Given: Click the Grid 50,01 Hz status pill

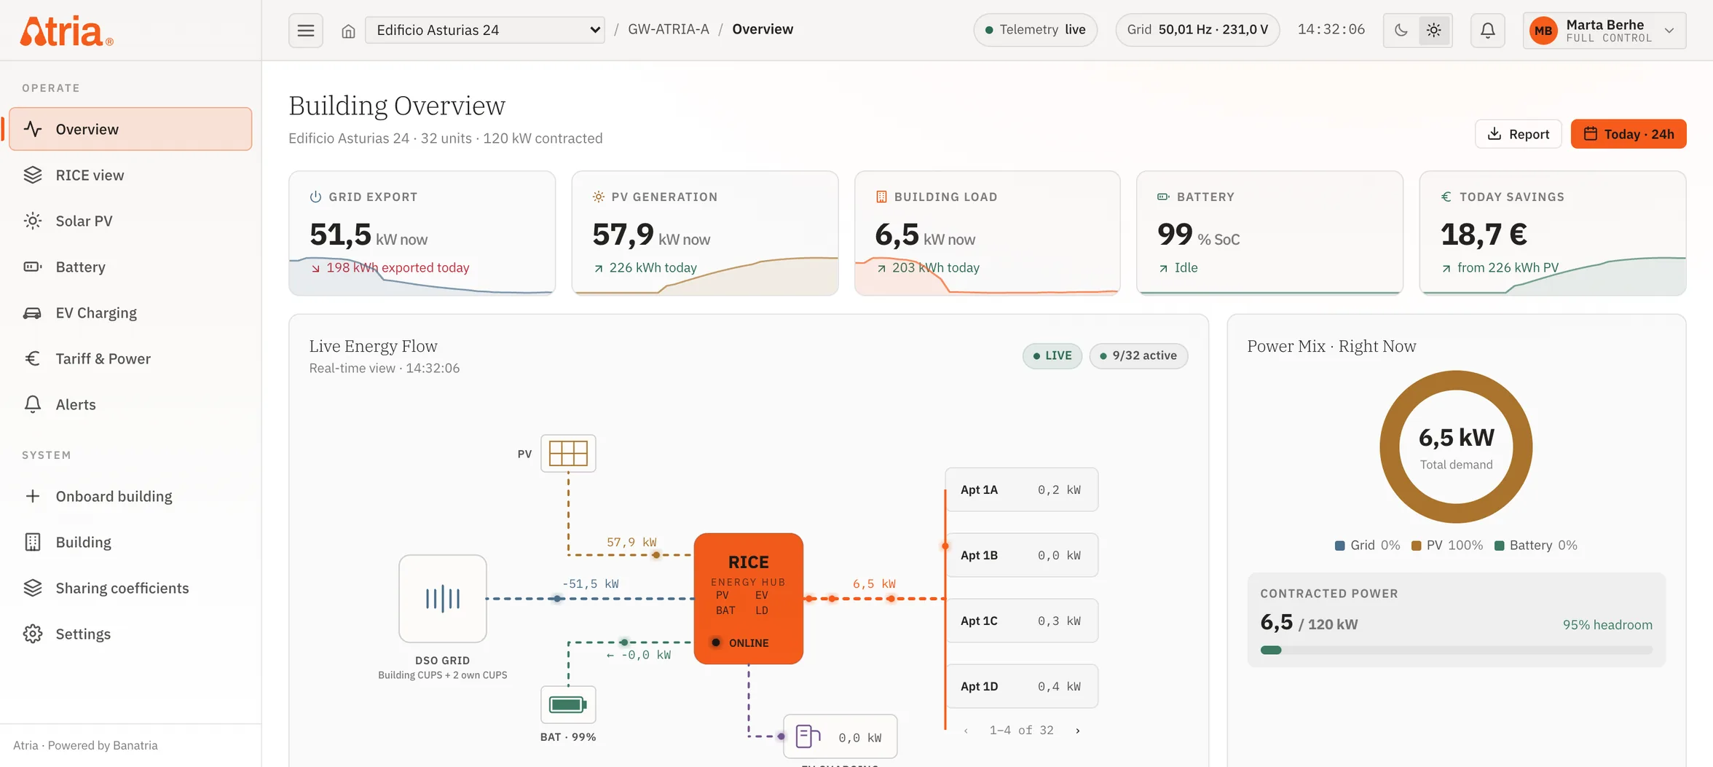Looking at the screenshot, I should coord(1197,30).
